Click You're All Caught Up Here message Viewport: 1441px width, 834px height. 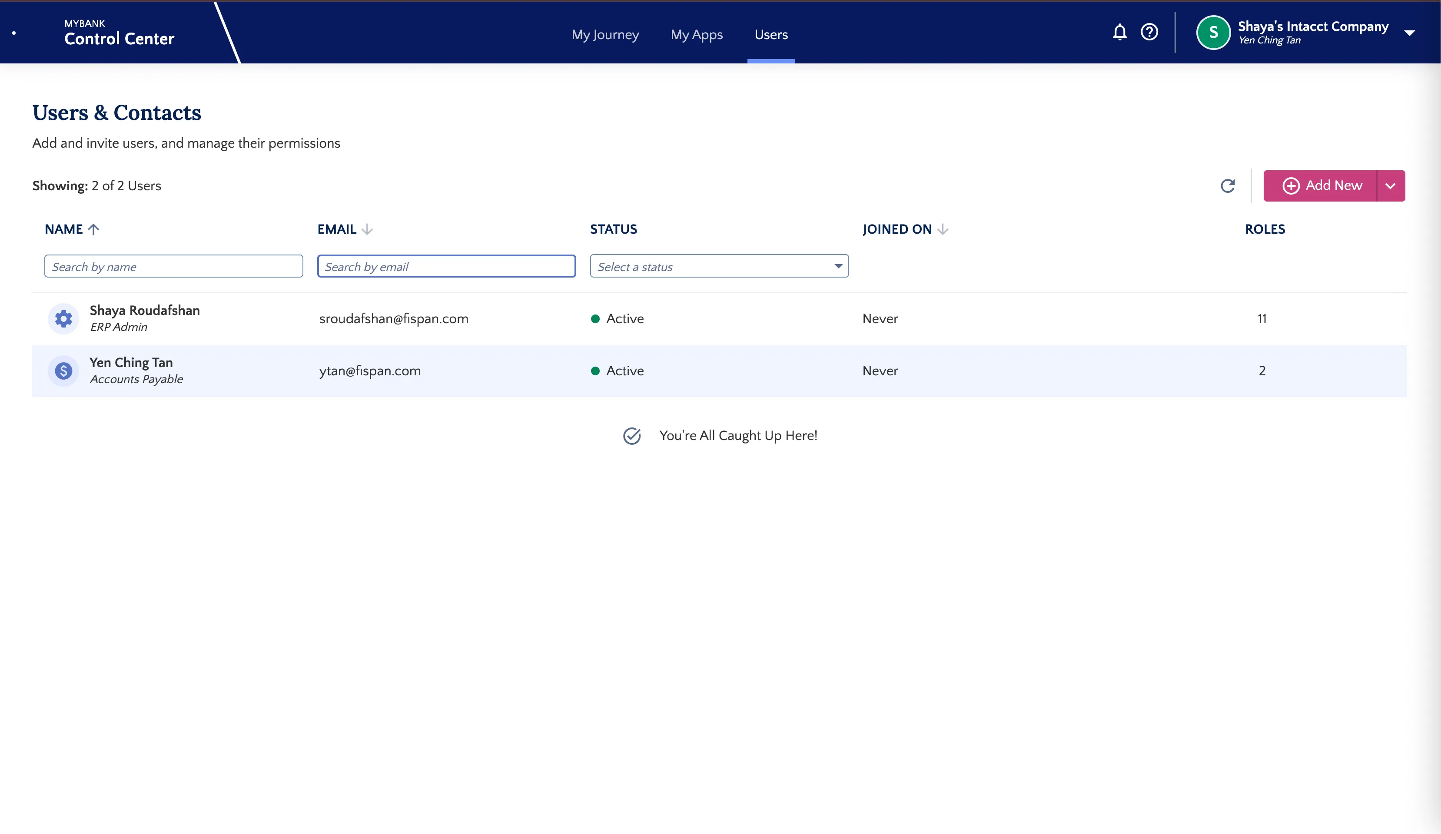click(x=738, y=436)
